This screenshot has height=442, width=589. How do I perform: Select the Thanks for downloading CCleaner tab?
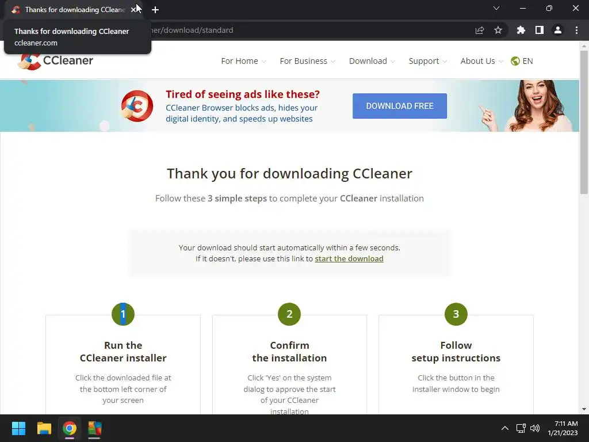coord(73,10)
